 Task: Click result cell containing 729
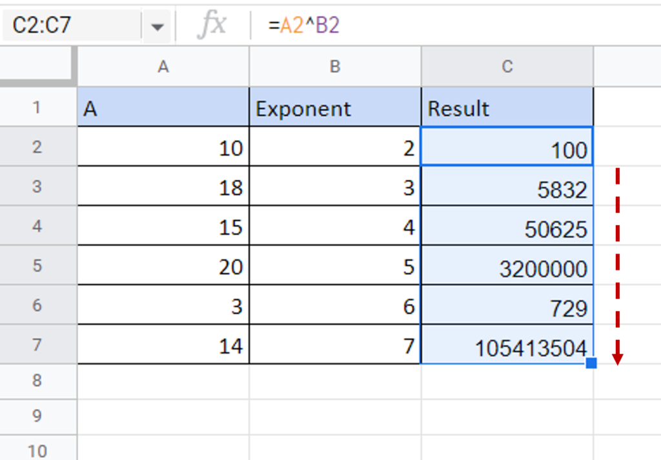pos(507,305)
